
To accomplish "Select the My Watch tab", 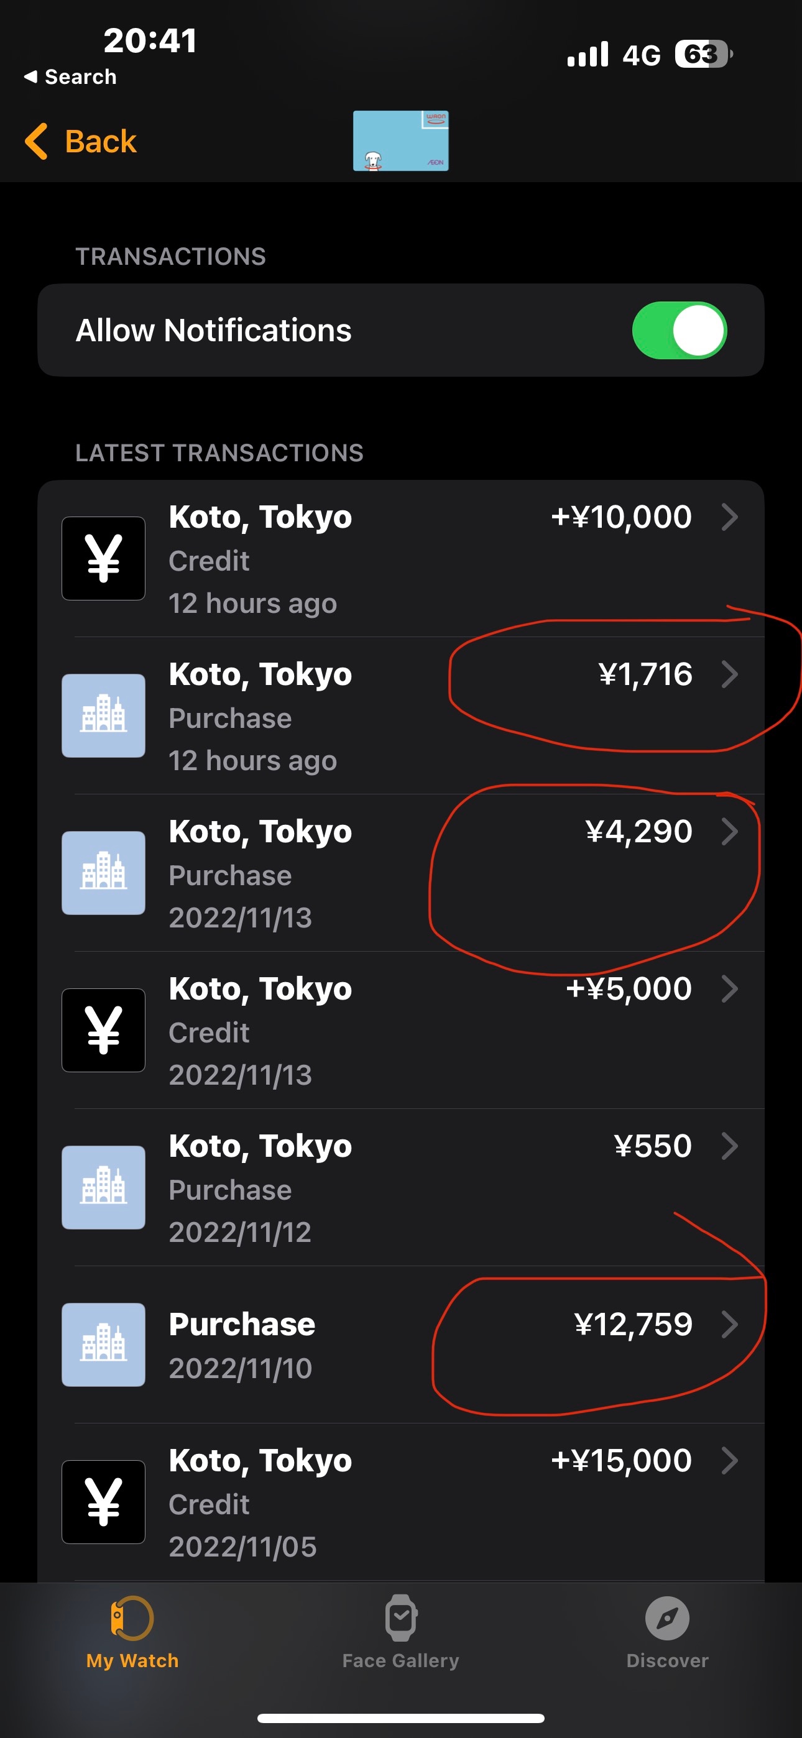I will click(x=132, y=1630).
